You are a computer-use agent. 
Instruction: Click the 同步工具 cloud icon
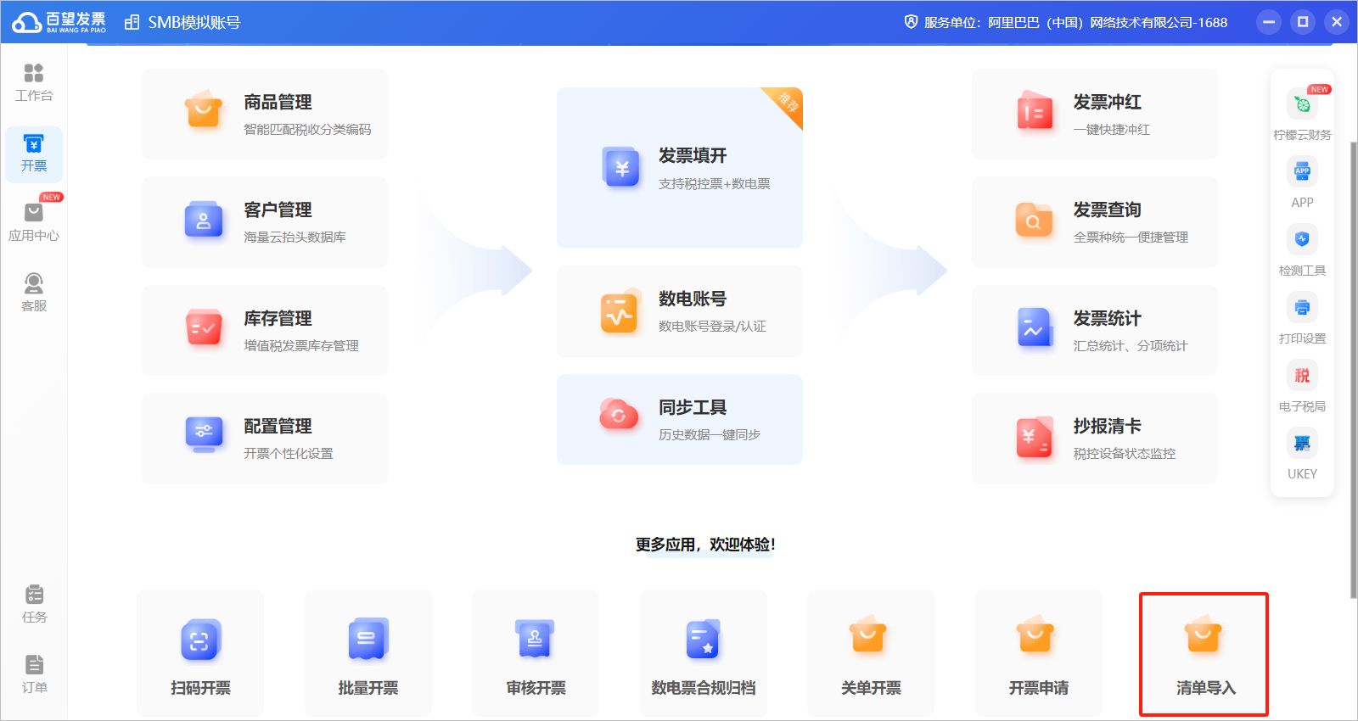pyautogui.click(x=619, y=415)
